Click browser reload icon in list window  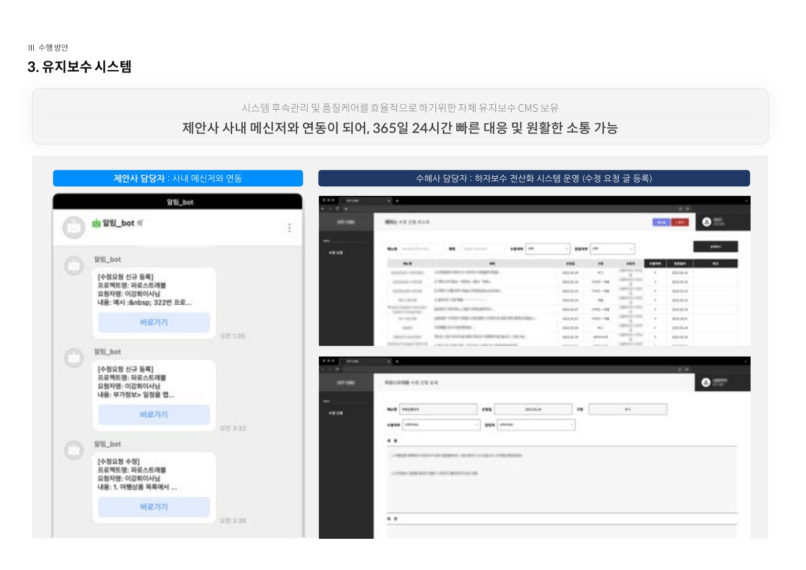pos(337,208)
